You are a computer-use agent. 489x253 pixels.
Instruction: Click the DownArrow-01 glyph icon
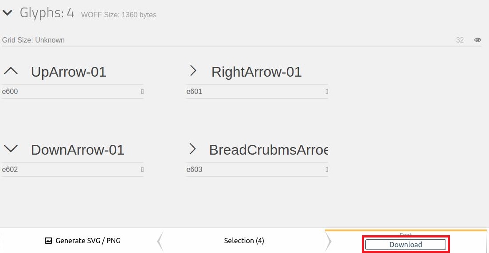pyautogui.click(x=11, y=148)
